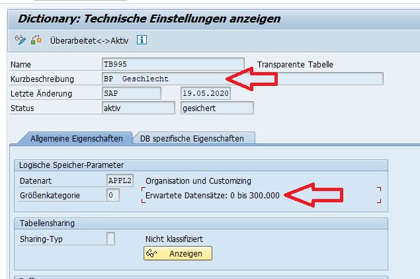
Task: Click the gesichert status field
Action: click(x=217, y=108)
